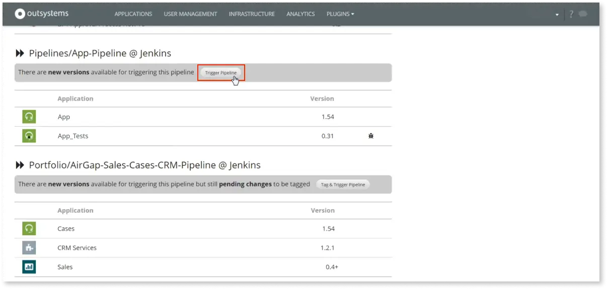Open the Cases application name
Image resolution: width=607 pixels, height=289 pixels.
(x=66, y=229)
